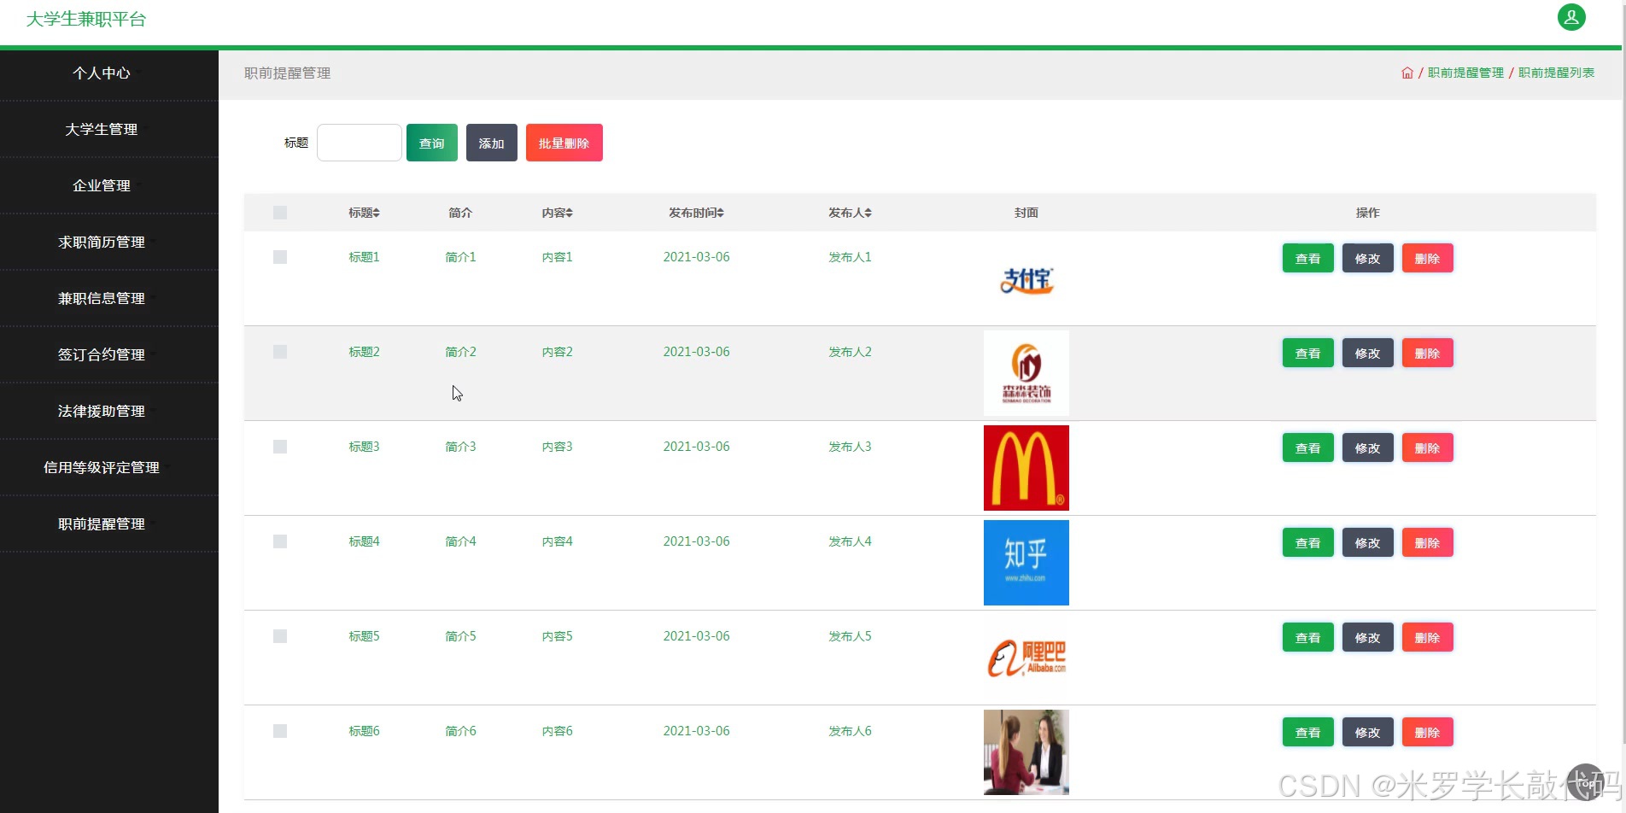Click 查看 for row 标题2
This screenshot has width=1626, height=813.
point(1308,353)
